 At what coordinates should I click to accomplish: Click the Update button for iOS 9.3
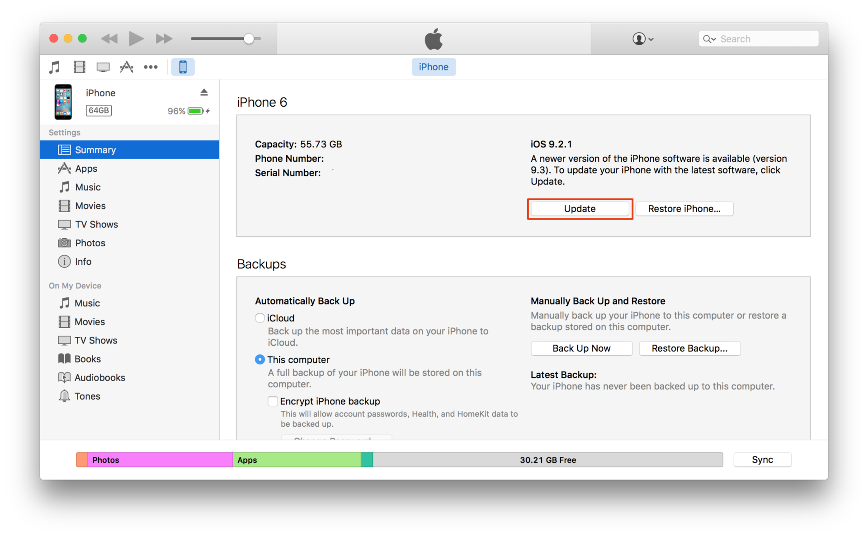click(580, 209)
